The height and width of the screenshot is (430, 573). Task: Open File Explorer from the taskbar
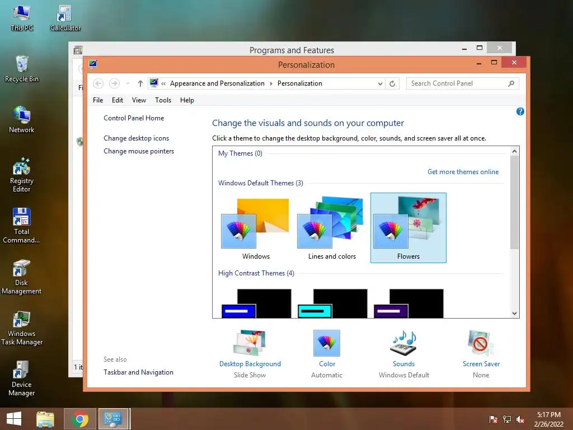click(x=45, y=419)
